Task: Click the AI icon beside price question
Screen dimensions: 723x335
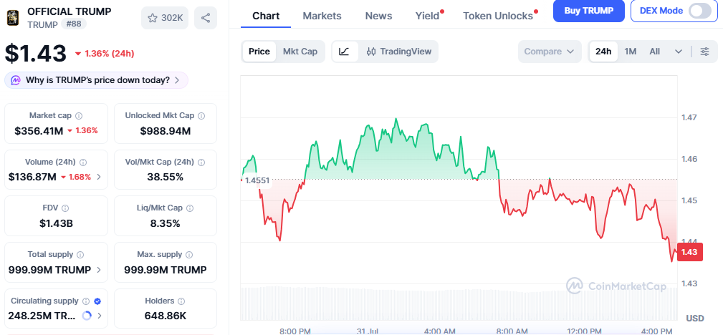Action: [x=16, y=80]
